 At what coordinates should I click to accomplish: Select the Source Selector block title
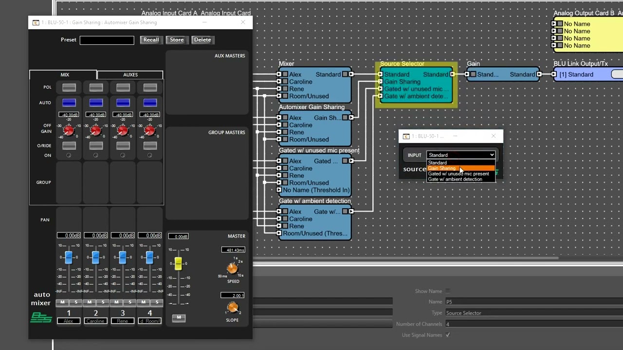click(x=402, y=64)
